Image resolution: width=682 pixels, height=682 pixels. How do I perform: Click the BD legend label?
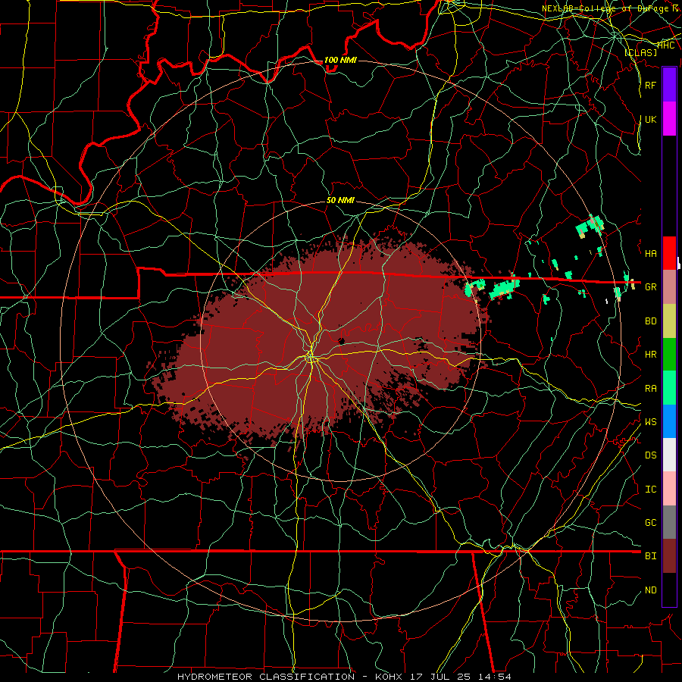[651, 321]
